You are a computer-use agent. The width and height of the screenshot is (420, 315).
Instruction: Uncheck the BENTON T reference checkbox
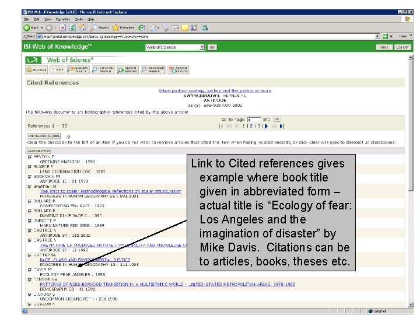(30, 157)
